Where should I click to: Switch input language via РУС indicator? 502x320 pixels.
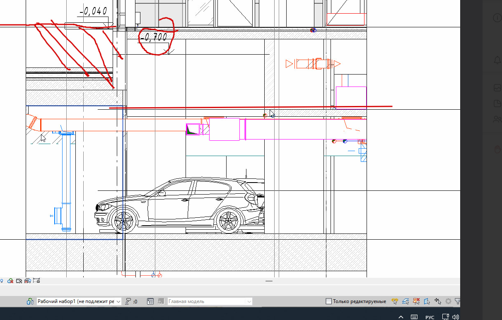[430, 317]
